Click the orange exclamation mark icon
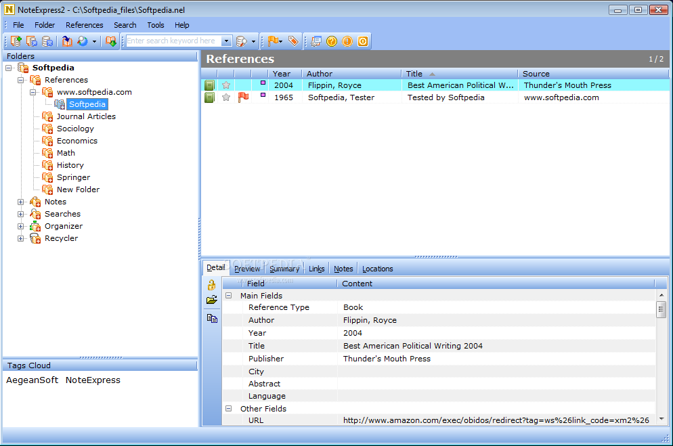The height and width of the screenshot is (446, 673). (347, 41)
